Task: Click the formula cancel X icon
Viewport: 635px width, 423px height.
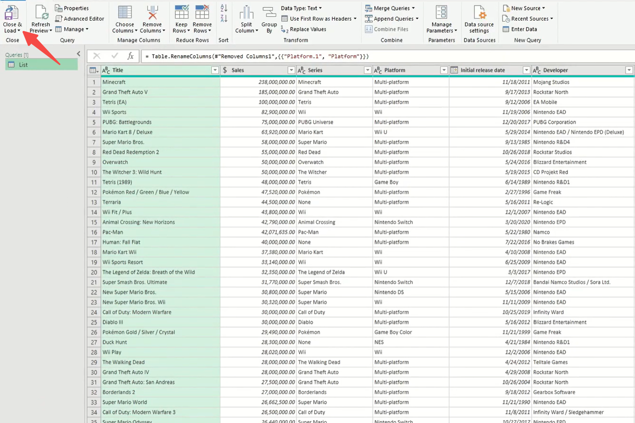Action: (97, 56)
